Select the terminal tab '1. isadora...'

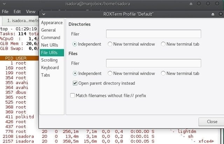click(21, 21)
